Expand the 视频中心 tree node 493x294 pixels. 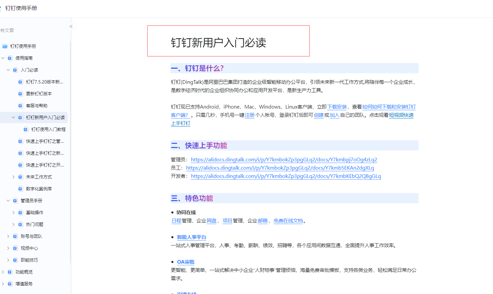8,248
